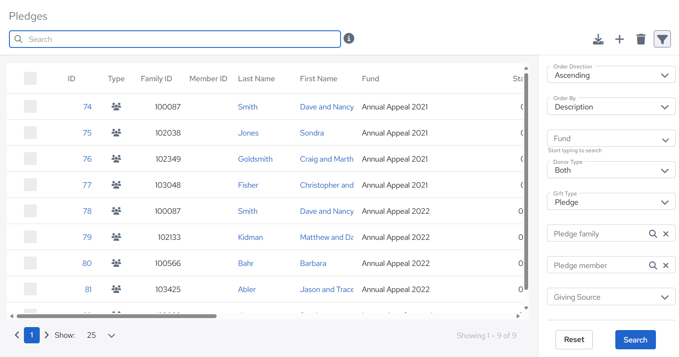The width and height of the screenshot is (679, 357).
Task: Click the horizontal table scrollbar
Action: tap(117, 316)
